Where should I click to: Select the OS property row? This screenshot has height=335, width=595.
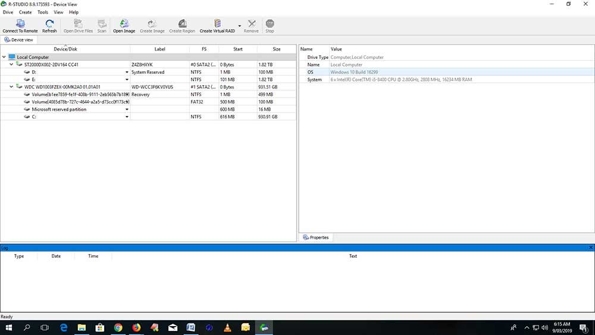pyautogui.click(x=447, y=72)
